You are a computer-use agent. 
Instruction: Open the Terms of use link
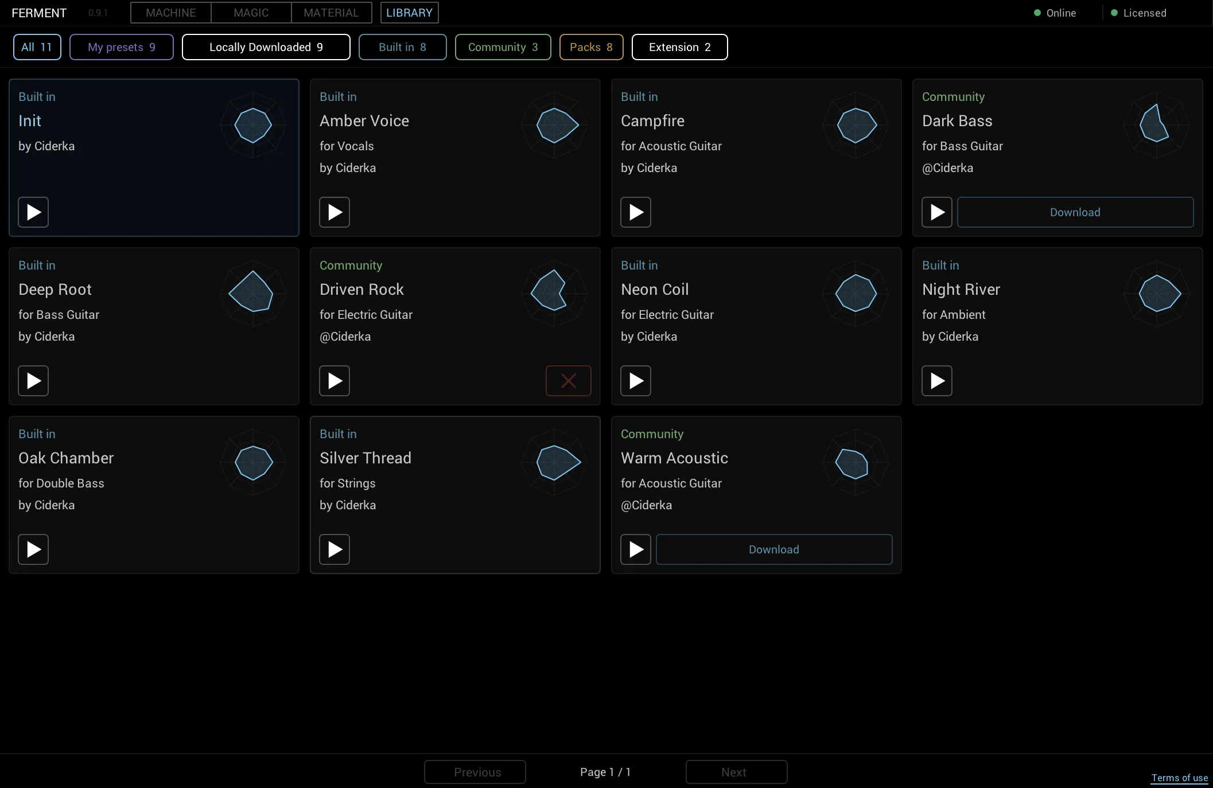coord(1179,778)
